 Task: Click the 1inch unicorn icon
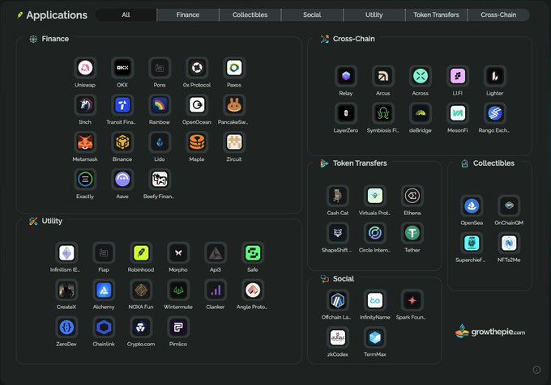coord(85,105)
